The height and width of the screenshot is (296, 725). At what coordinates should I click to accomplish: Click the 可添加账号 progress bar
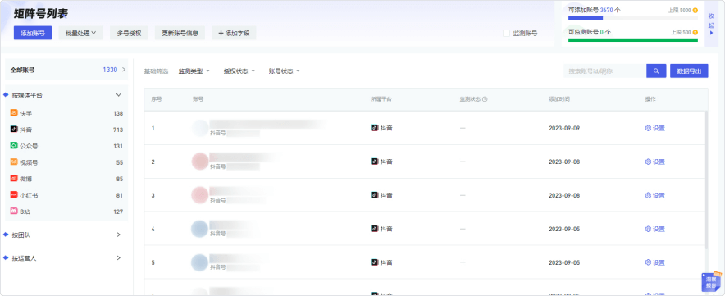633,18
